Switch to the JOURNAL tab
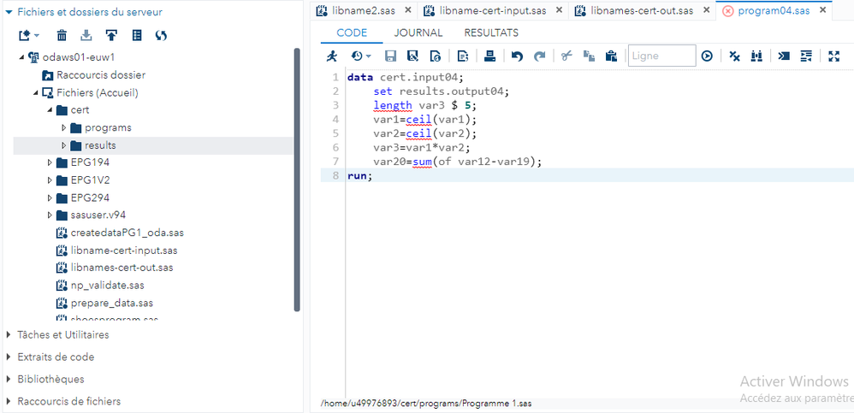 pos(418,32)
